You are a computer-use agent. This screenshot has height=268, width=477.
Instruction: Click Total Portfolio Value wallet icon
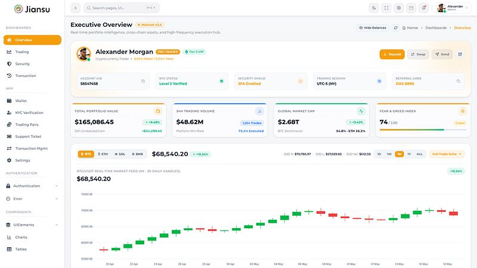coord(158,111)
